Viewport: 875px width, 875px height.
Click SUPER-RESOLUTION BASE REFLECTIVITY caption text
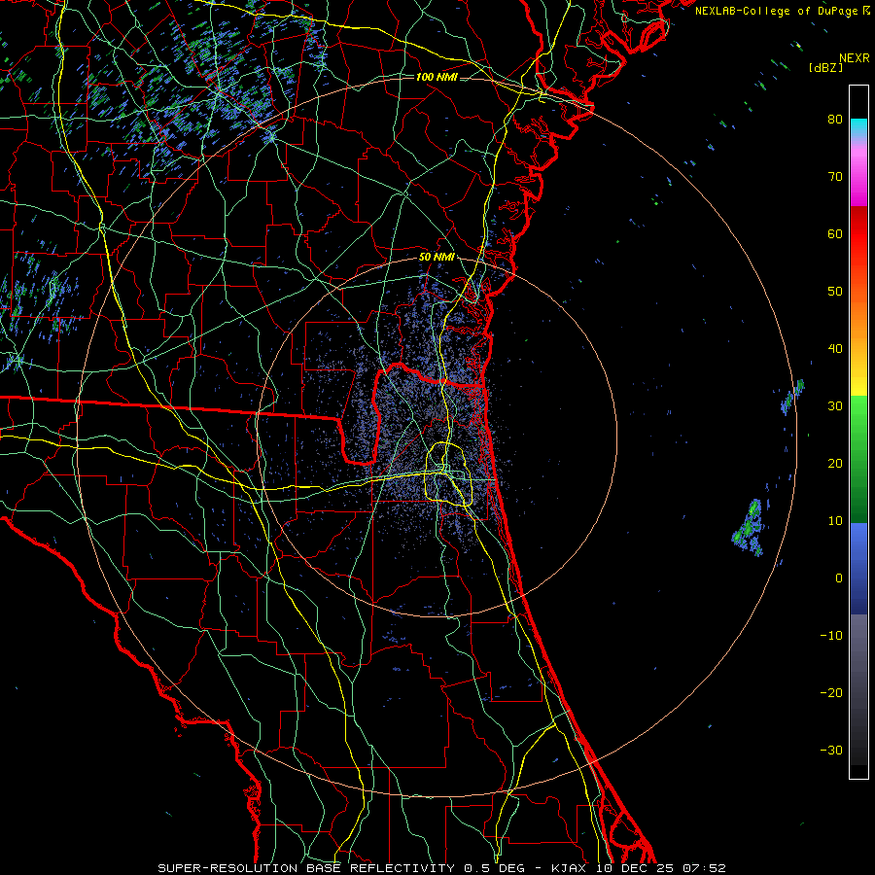pyautogui.click(x=306, y=868)
